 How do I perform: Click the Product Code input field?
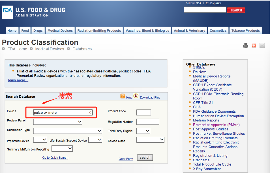coord(143,112)
